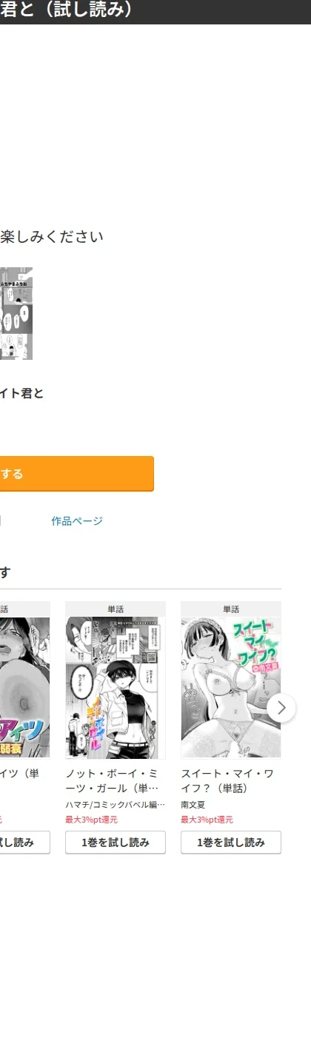Click 1巻を試し読み under ノット・ボーイ・ミーツ・ガール
This screenshot has height=1058, width=311.
click(116, 843)
